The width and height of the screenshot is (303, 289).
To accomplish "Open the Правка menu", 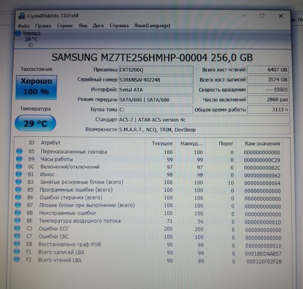I will tap(43, 26).
